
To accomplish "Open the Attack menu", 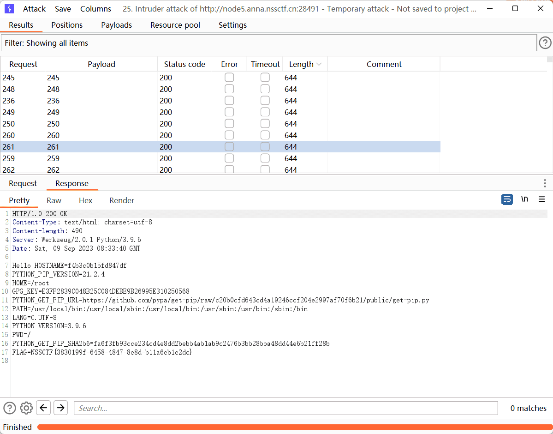I will tap(35, 9).
